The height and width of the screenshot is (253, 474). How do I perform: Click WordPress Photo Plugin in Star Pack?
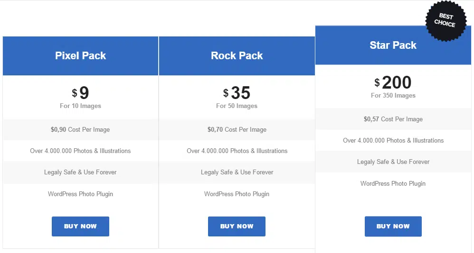pyautogui.click(x=393, y=183)
